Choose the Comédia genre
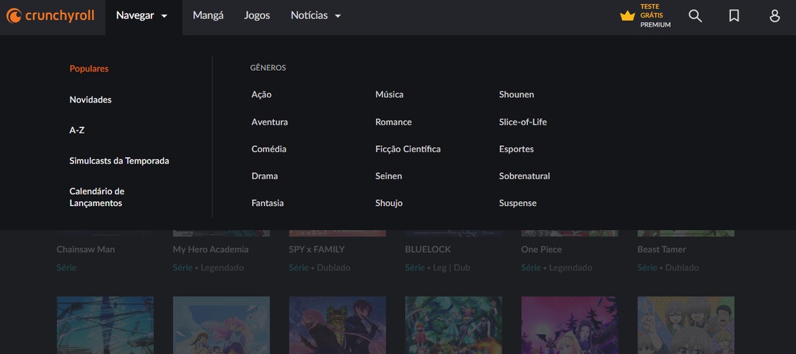The width and height of the screenshot is (796, 354). point(269,149)
